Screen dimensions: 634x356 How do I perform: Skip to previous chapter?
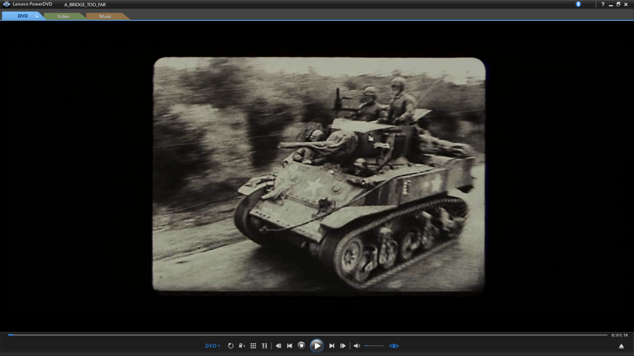289,345
